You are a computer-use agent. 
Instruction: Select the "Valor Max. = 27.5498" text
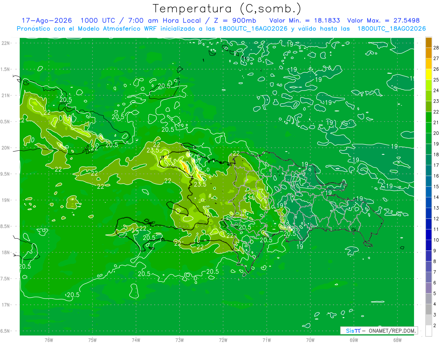coord(383,21)
